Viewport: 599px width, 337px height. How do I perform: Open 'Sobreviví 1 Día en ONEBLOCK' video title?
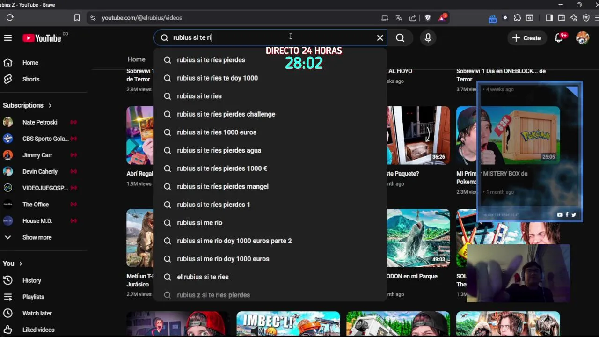501,75
